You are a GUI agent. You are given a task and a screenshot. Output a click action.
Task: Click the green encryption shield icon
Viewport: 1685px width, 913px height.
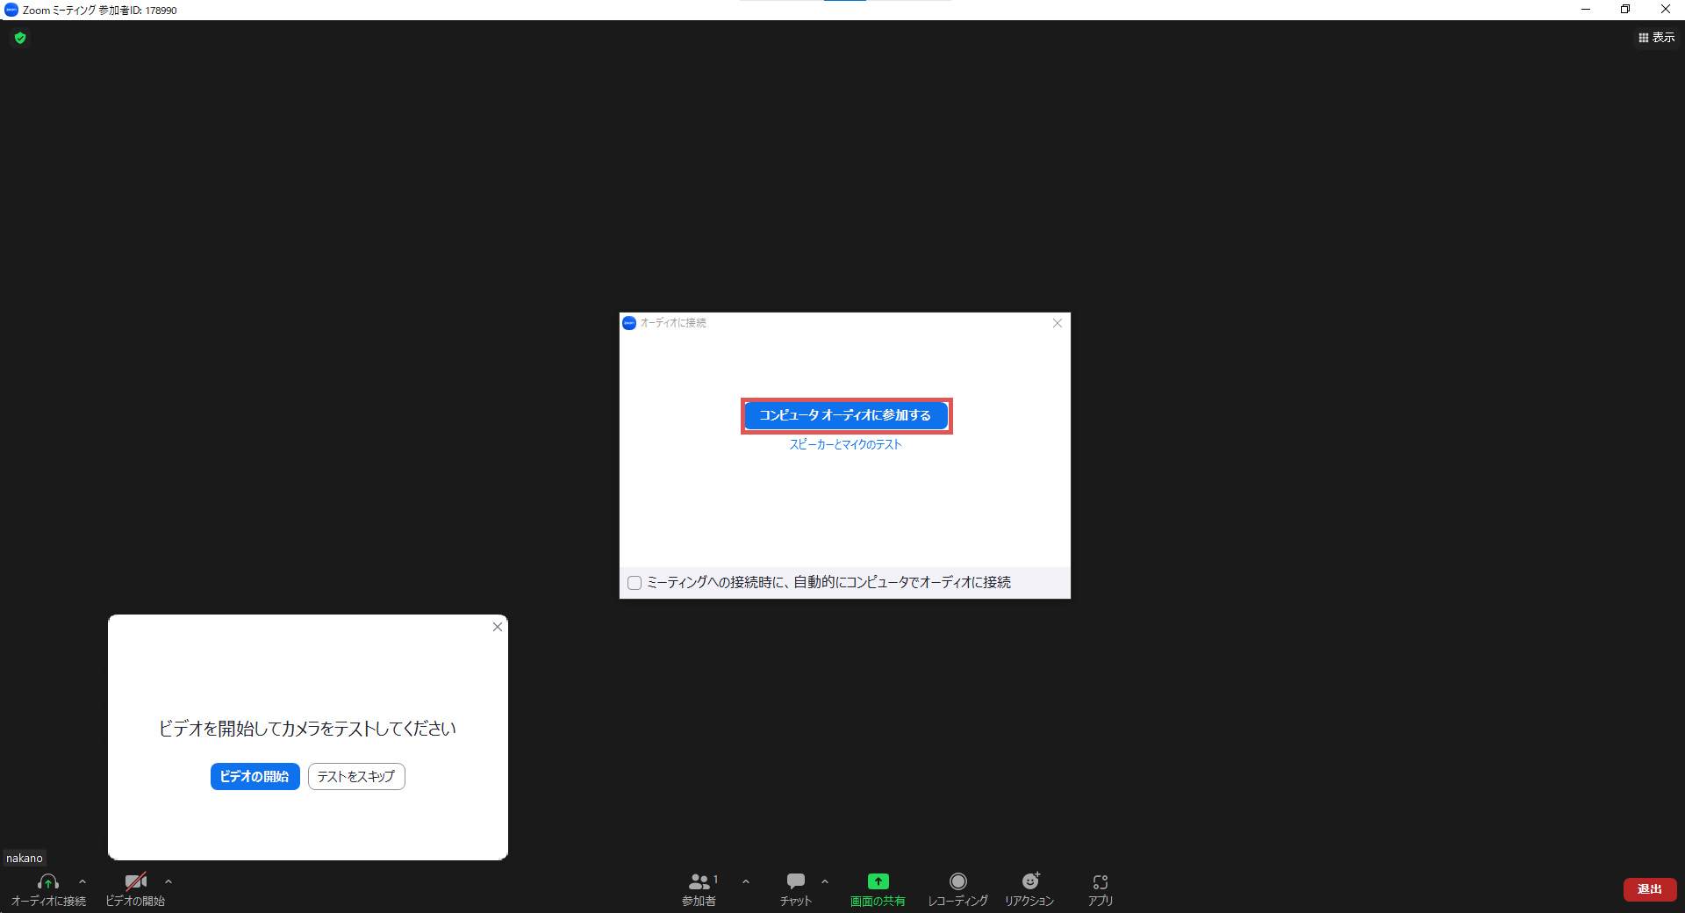(x=20, y=38)
